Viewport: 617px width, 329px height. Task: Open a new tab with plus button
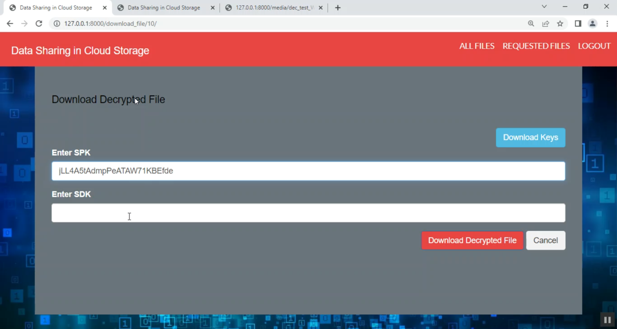pyautogui.click(x=338, y=7)
